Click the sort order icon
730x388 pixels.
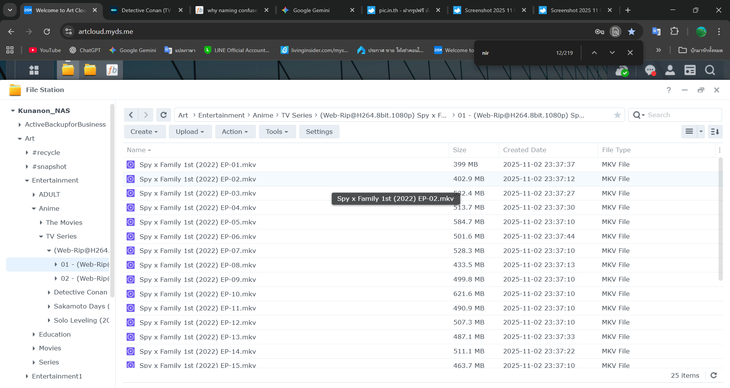coord(715,132)
